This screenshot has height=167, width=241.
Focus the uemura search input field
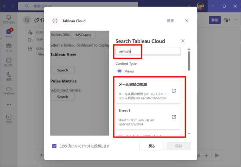[148, 51]
